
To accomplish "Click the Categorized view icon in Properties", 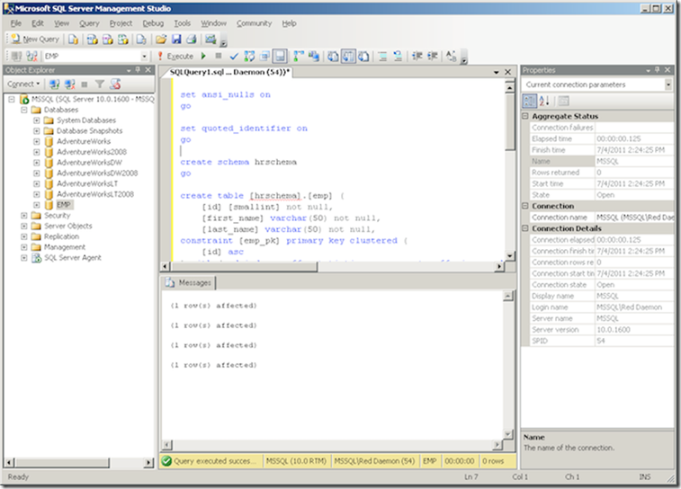I will [530, 101].
